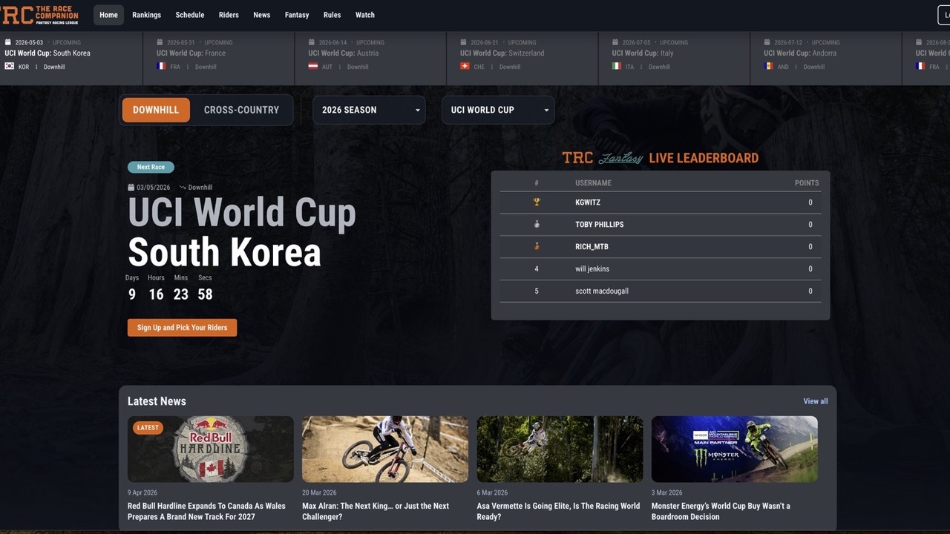Click the calendar icon beside 03/05/2026
Image resolution: width=950 pixels, height=534 pixels.
pos(131,188)
